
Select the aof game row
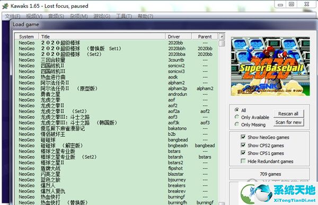tap(117, 100)
